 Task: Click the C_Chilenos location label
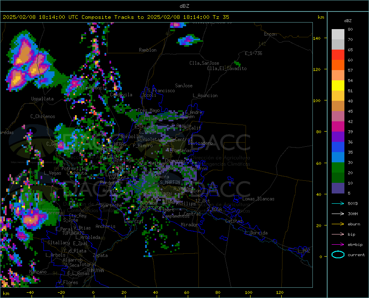coord(43,116)
